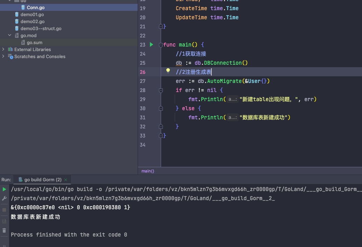
Task: Open run configuration wrench icon
Action: (4, 198)
